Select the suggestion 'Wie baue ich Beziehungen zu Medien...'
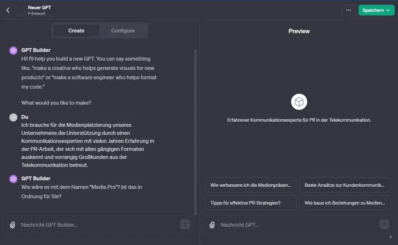Screen dimensions: 398x245 345,203
